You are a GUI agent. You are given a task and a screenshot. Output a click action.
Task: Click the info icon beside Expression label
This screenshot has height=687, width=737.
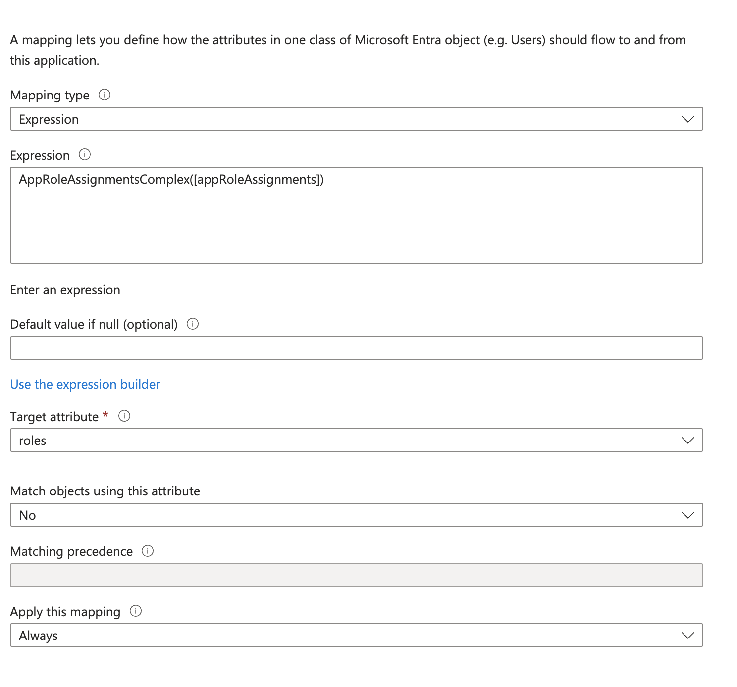click(x=85, y=155)
